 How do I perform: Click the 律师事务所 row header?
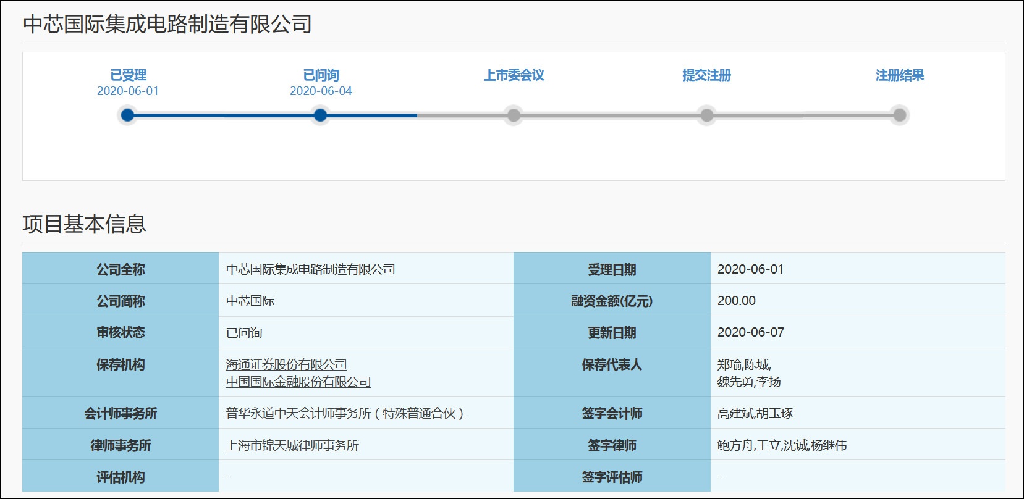pyautogui.click(x=121, y=445)
